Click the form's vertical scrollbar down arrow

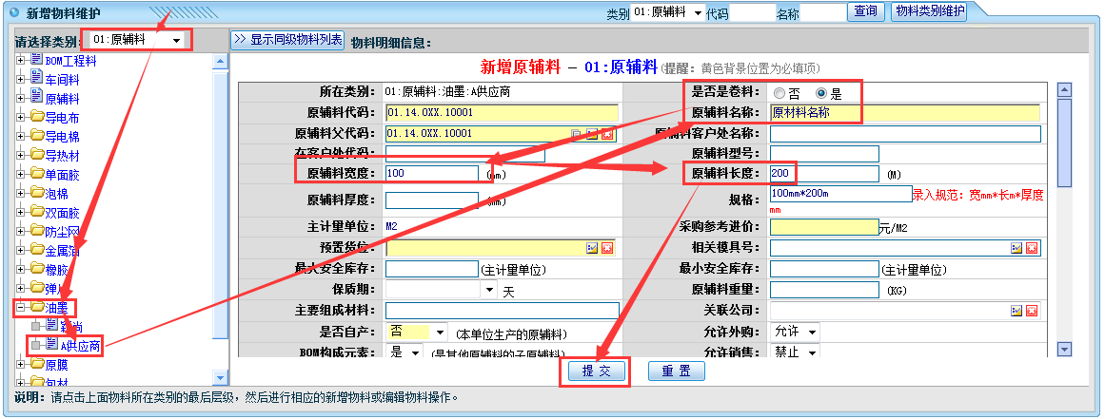(x=1065, y=349)
